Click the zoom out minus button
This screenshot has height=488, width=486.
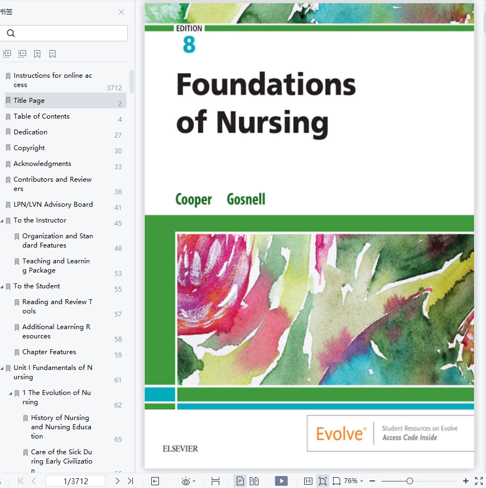(x=372, y=481)
